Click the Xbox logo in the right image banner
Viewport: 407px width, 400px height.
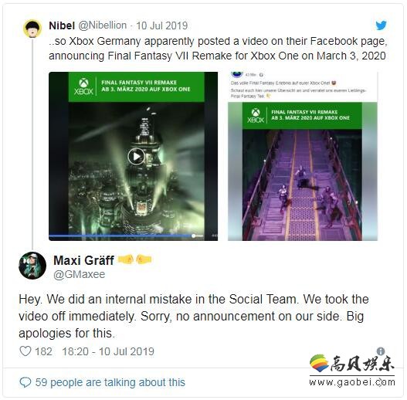click(x=256, y=116)
